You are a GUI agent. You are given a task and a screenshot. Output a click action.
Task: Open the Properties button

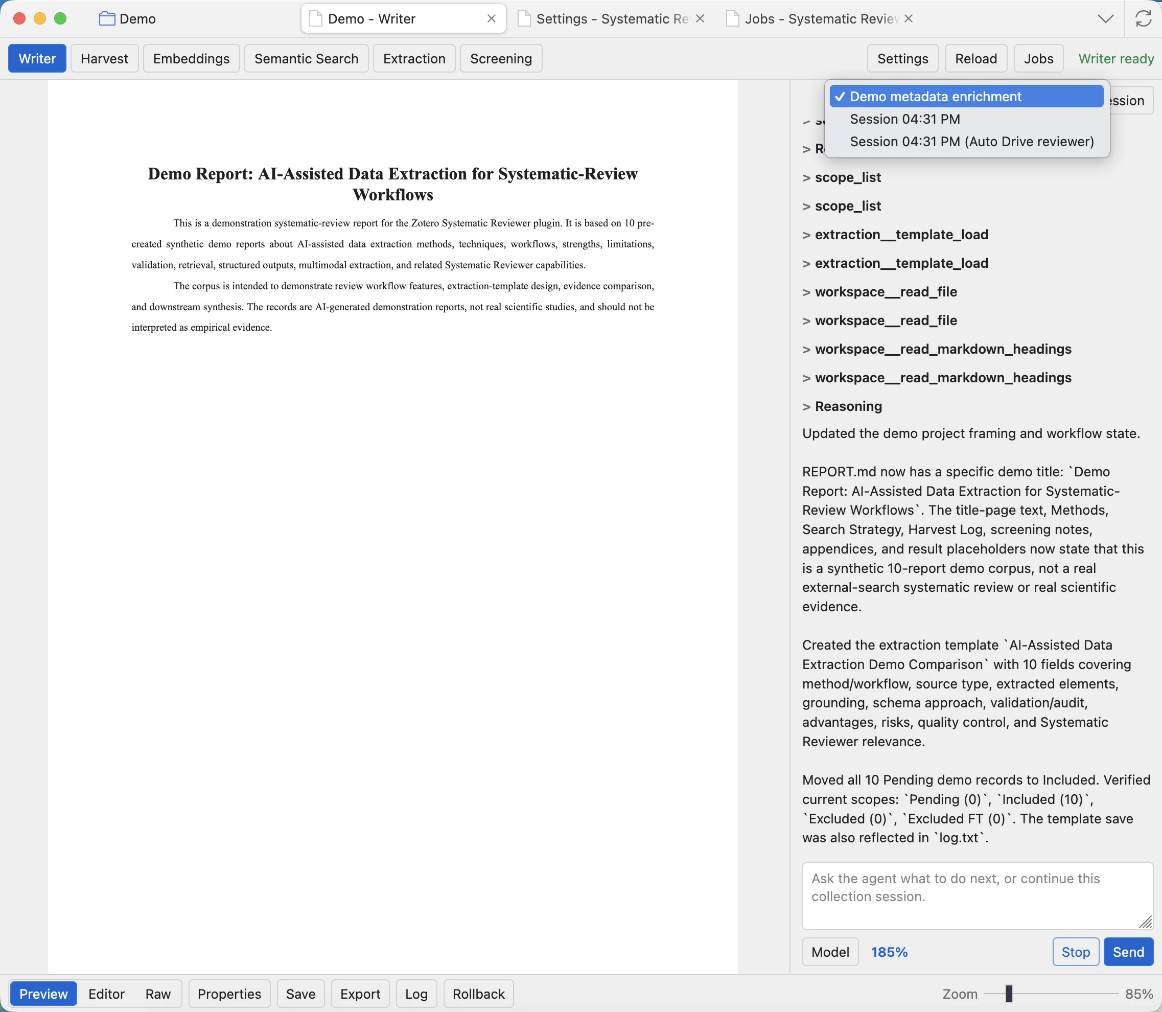(x=229, y=994)
